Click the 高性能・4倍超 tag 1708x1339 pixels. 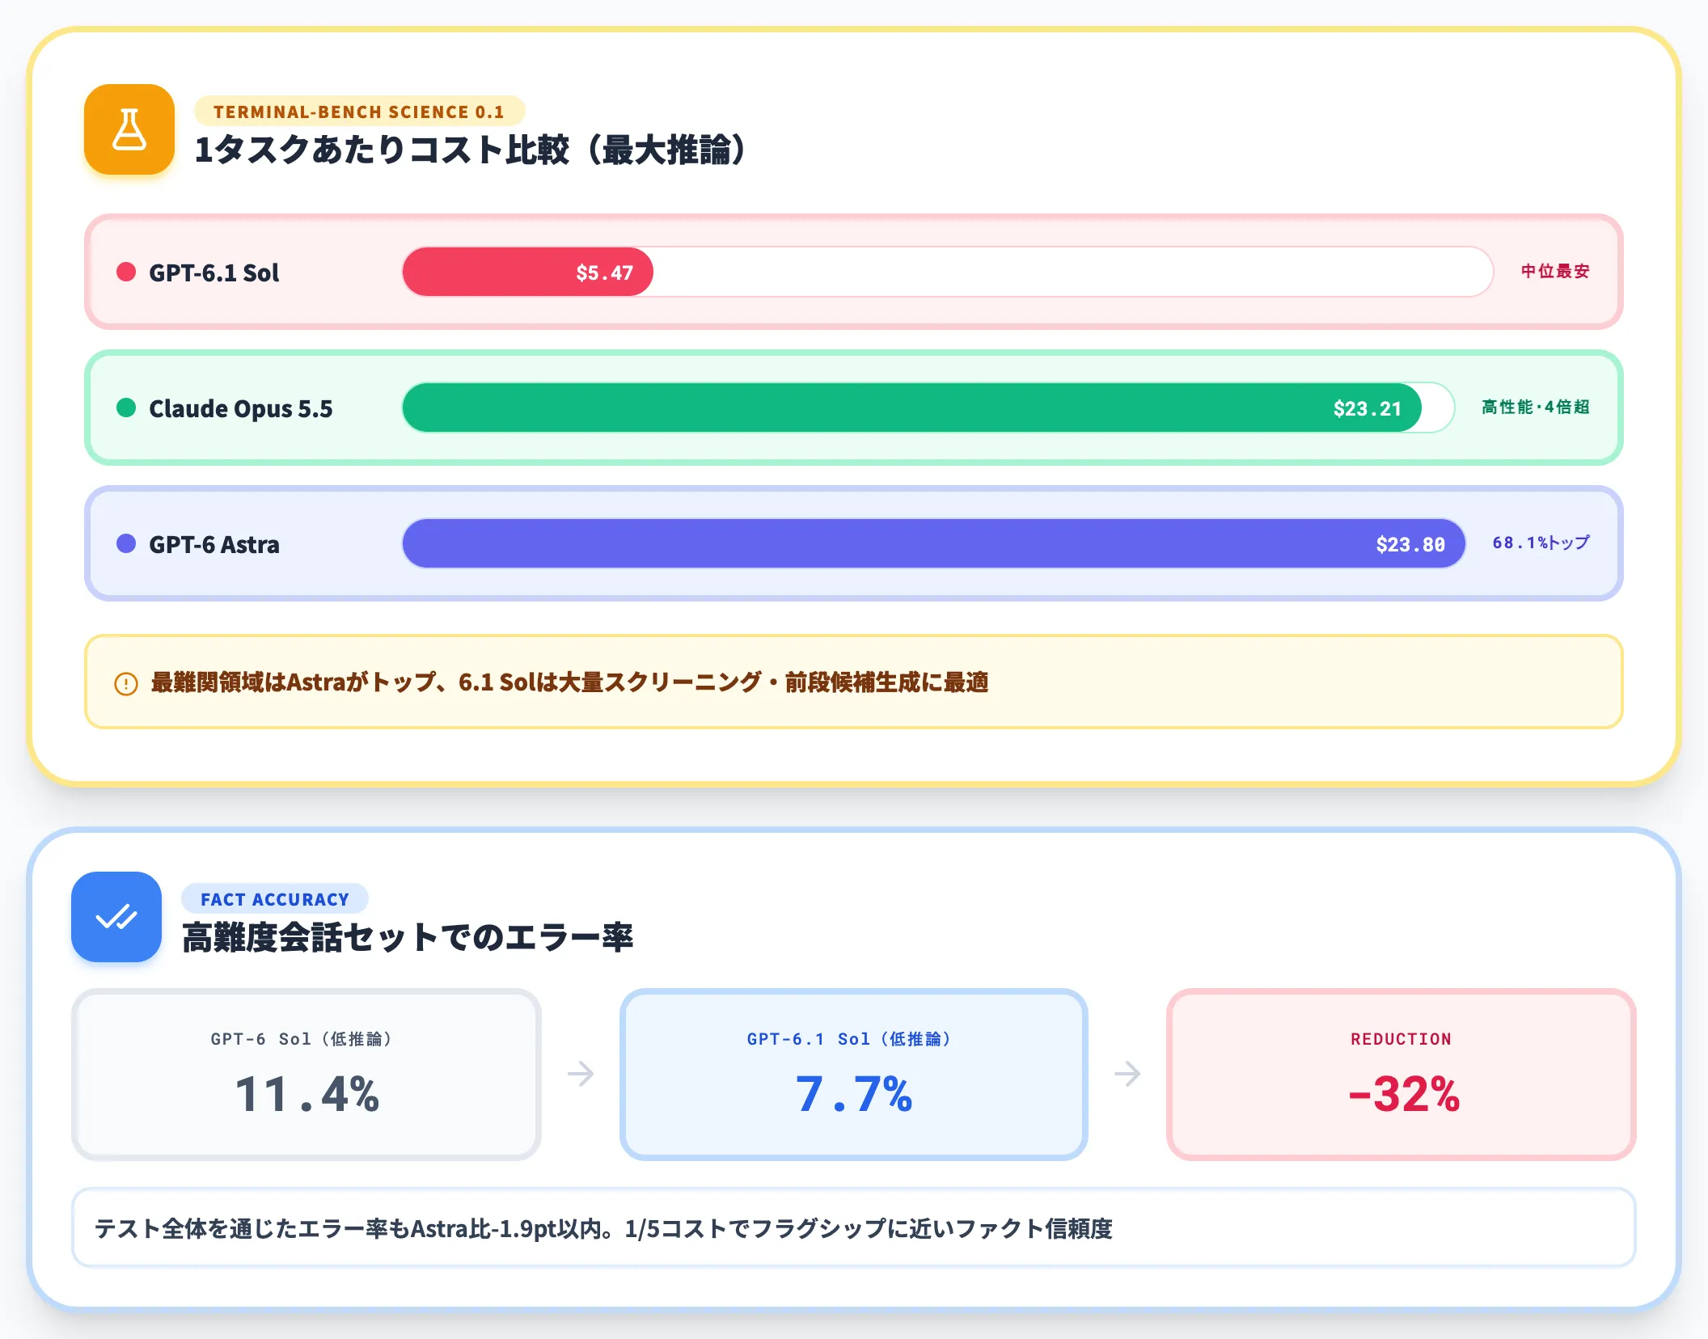click(x=1536, y=407)
